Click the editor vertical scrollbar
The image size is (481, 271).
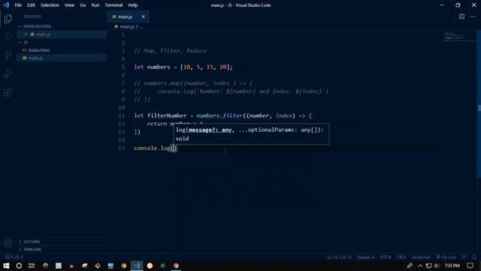click(479, 105)
